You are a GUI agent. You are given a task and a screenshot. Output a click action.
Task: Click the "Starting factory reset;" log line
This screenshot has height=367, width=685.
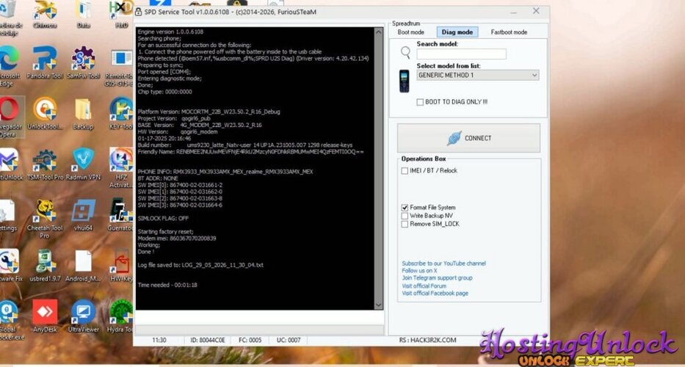coord(166,231)
